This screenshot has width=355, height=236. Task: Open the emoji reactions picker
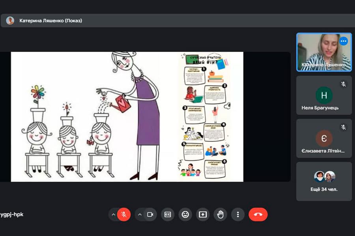point(185,214)
